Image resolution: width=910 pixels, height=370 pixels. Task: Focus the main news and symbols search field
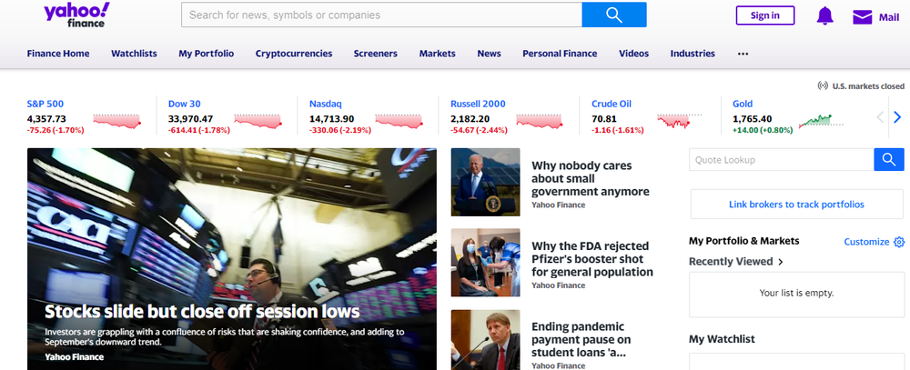(x=381, y=15)
